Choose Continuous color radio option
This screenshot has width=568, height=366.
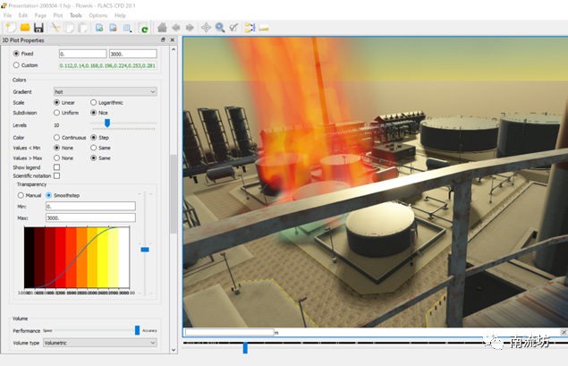(57, 138)
